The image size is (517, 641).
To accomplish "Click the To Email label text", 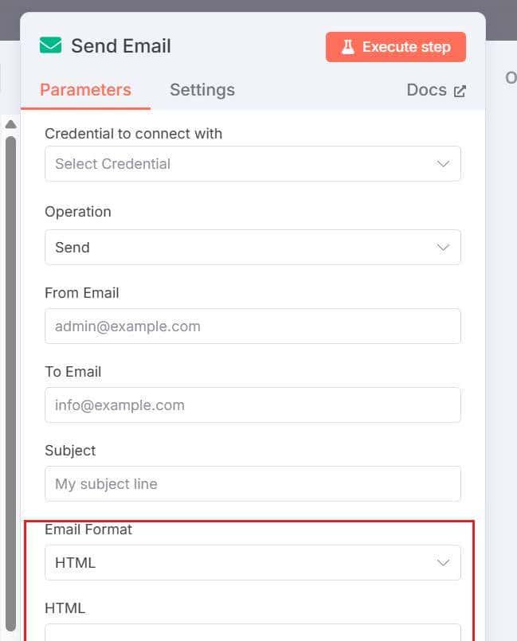I will pyautogui.click(x=73, y=372).
